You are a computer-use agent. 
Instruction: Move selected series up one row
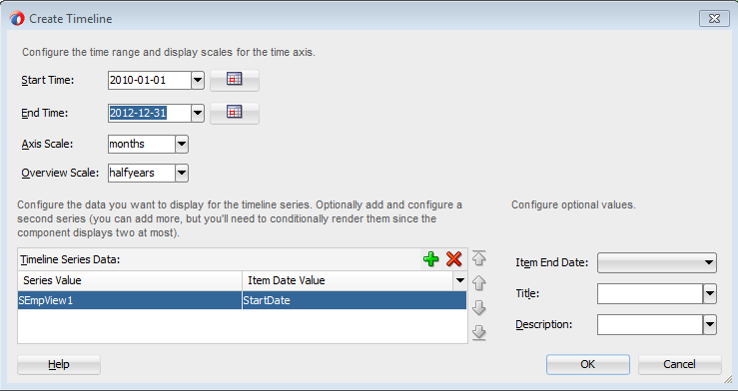479,283
